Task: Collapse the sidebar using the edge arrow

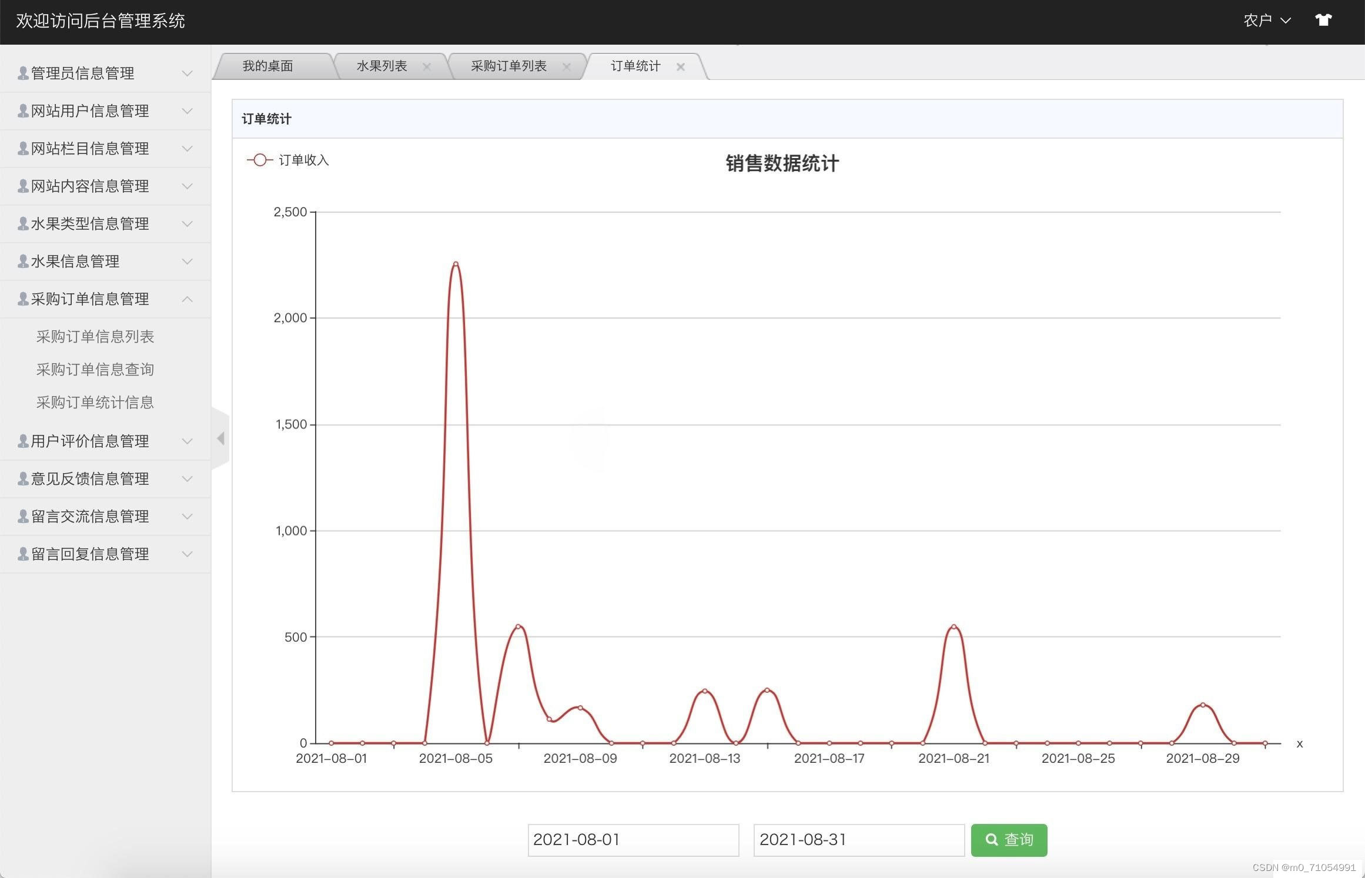Action: 221,438
